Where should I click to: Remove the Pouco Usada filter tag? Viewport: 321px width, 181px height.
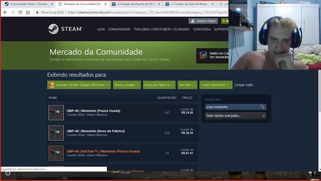click(137, 85)
